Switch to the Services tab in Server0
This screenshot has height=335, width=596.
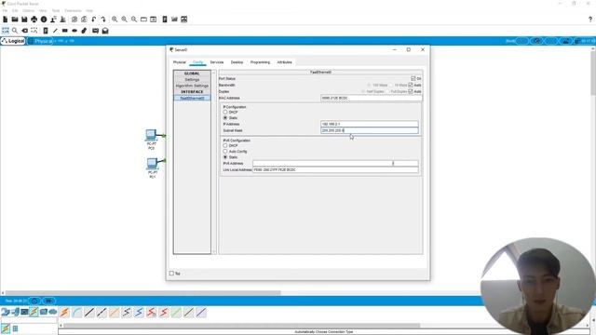coord(217,62)
